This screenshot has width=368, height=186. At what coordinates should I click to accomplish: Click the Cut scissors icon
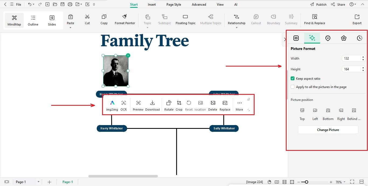click(x=87, y=17)
